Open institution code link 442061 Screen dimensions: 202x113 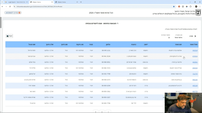pyautogui.click(x=195, y=62)
